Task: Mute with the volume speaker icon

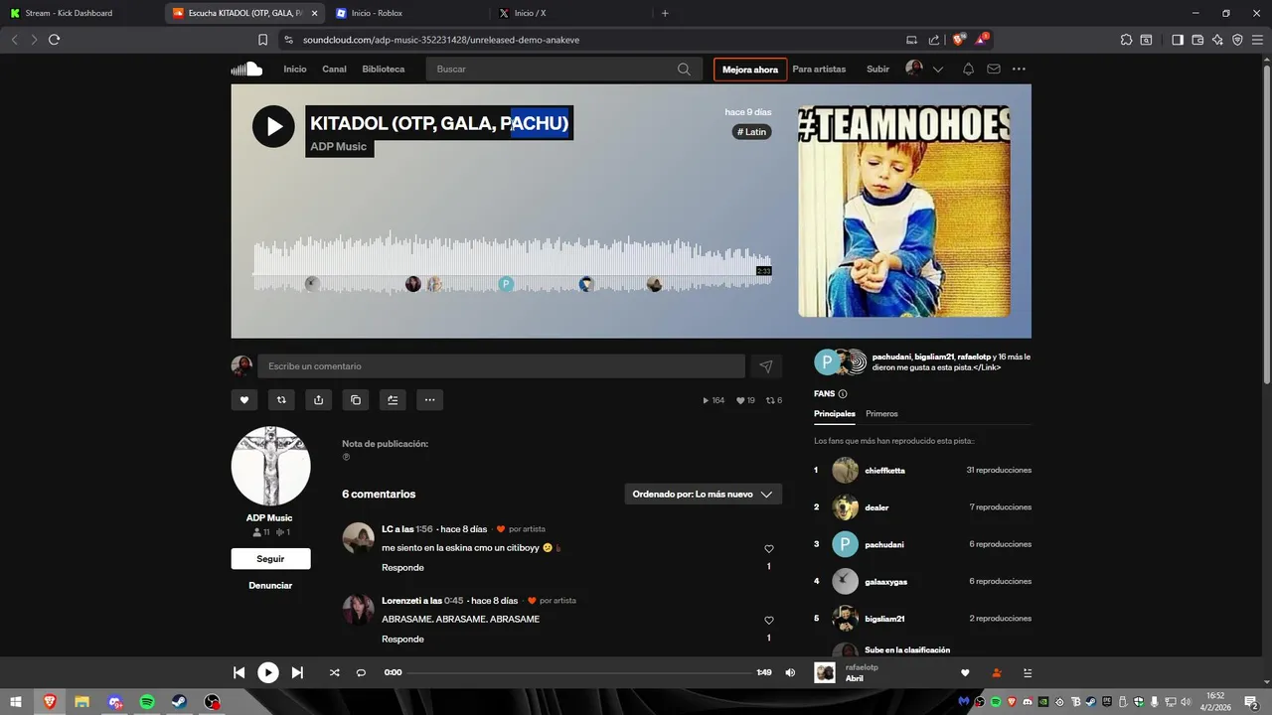Action: click(x=790, y=672)
